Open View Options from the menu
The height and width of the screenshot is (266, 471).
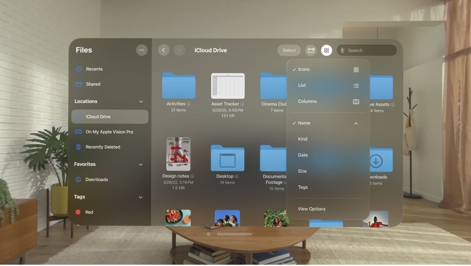(x=312, y=209)
